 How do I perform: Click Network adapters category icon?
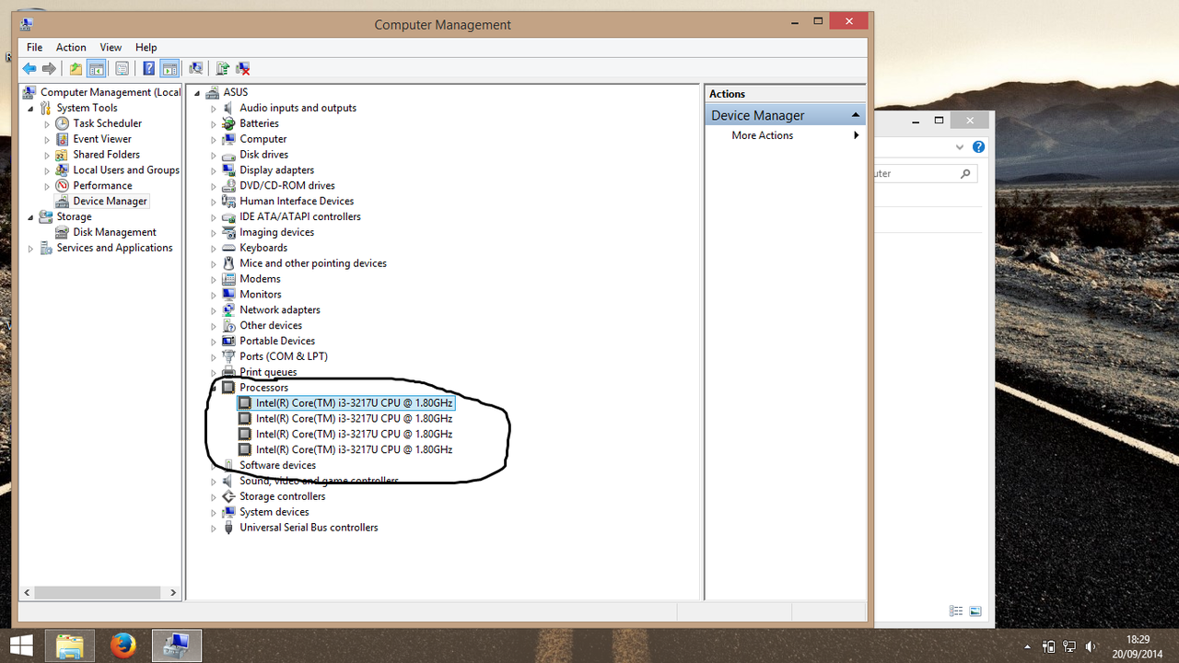tap(228, 310)
